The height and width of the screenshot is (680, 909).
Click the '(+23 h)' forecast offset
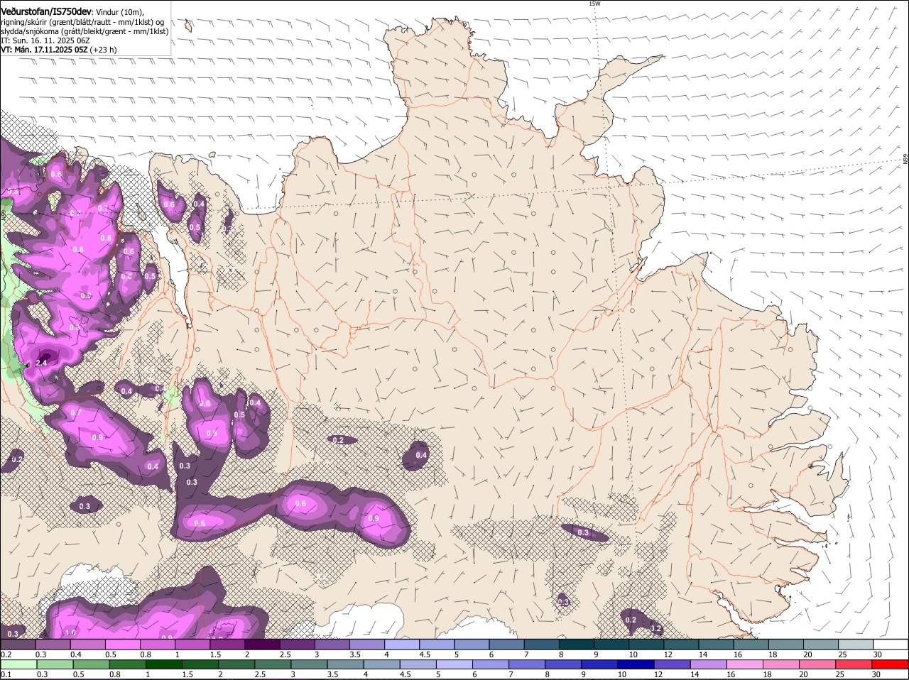104,50
